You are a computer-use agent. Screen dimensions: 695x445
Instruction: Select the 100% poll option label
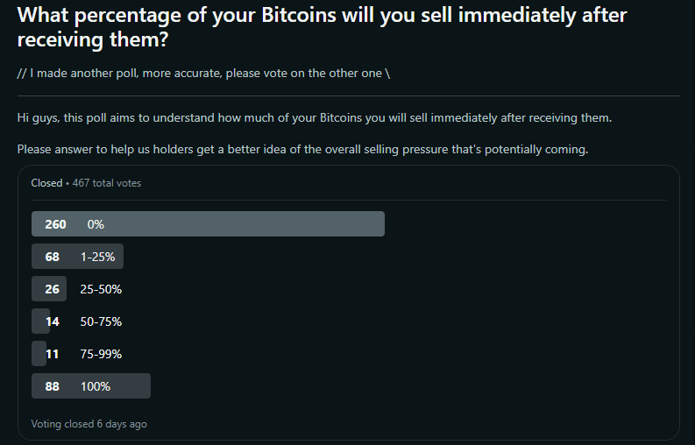coord(96,386)
